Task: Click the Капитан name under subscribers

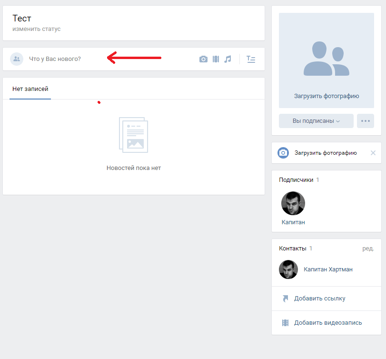Action: (293, 222)
